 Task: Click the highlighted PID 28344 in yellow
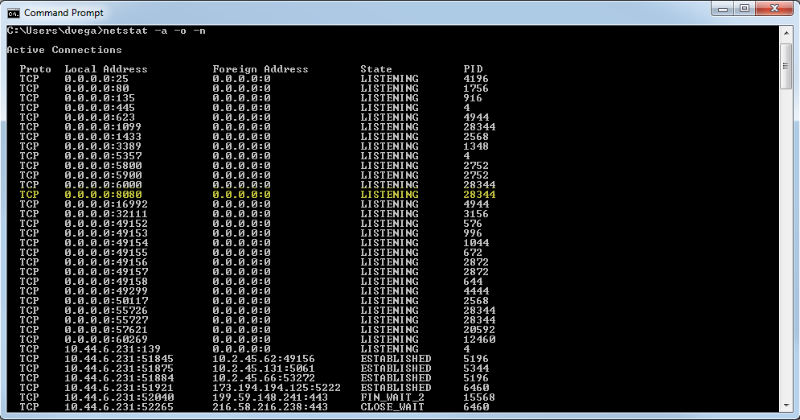click(x=479, y=195)
